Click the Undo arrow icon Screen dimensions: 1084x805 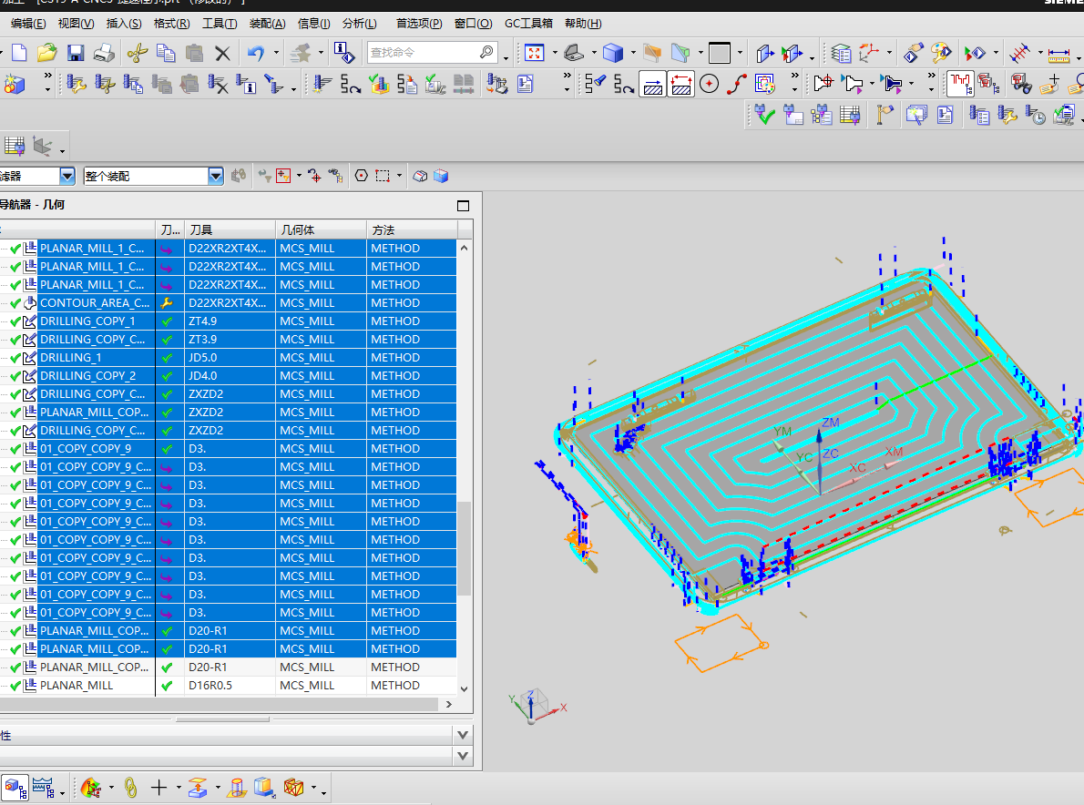tap(256, 53)
